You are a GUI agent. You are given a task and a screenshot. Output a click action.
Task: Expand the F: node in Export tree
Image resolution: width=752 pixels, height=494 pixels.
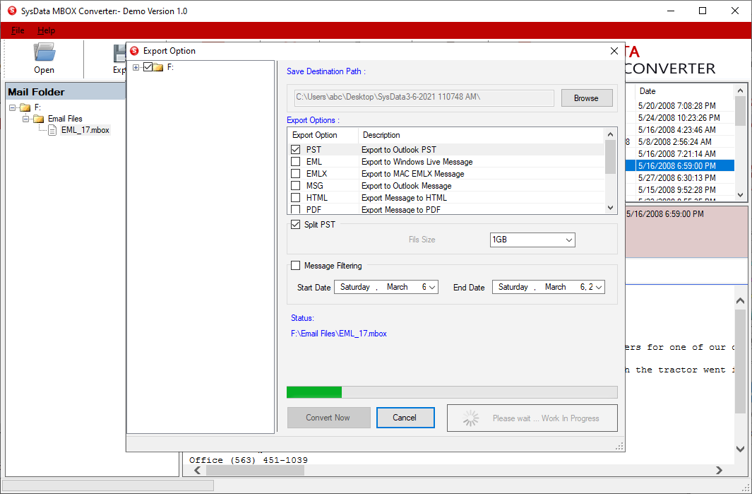point(136,68)
